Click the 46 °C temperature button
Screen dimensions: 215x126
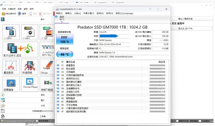point(64,54)
